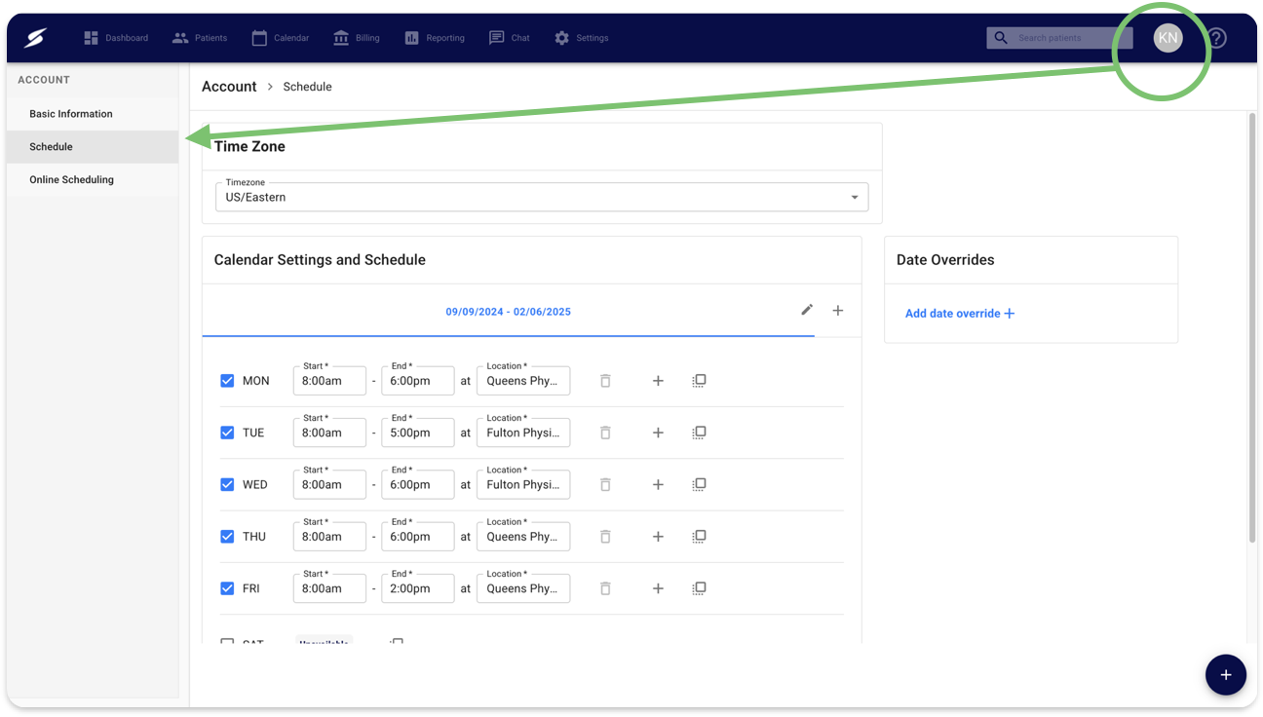This screenshot has width=1263, height=717.
Task: Open the Timezone US/Eastern dropdown
Action: (542, 197)
